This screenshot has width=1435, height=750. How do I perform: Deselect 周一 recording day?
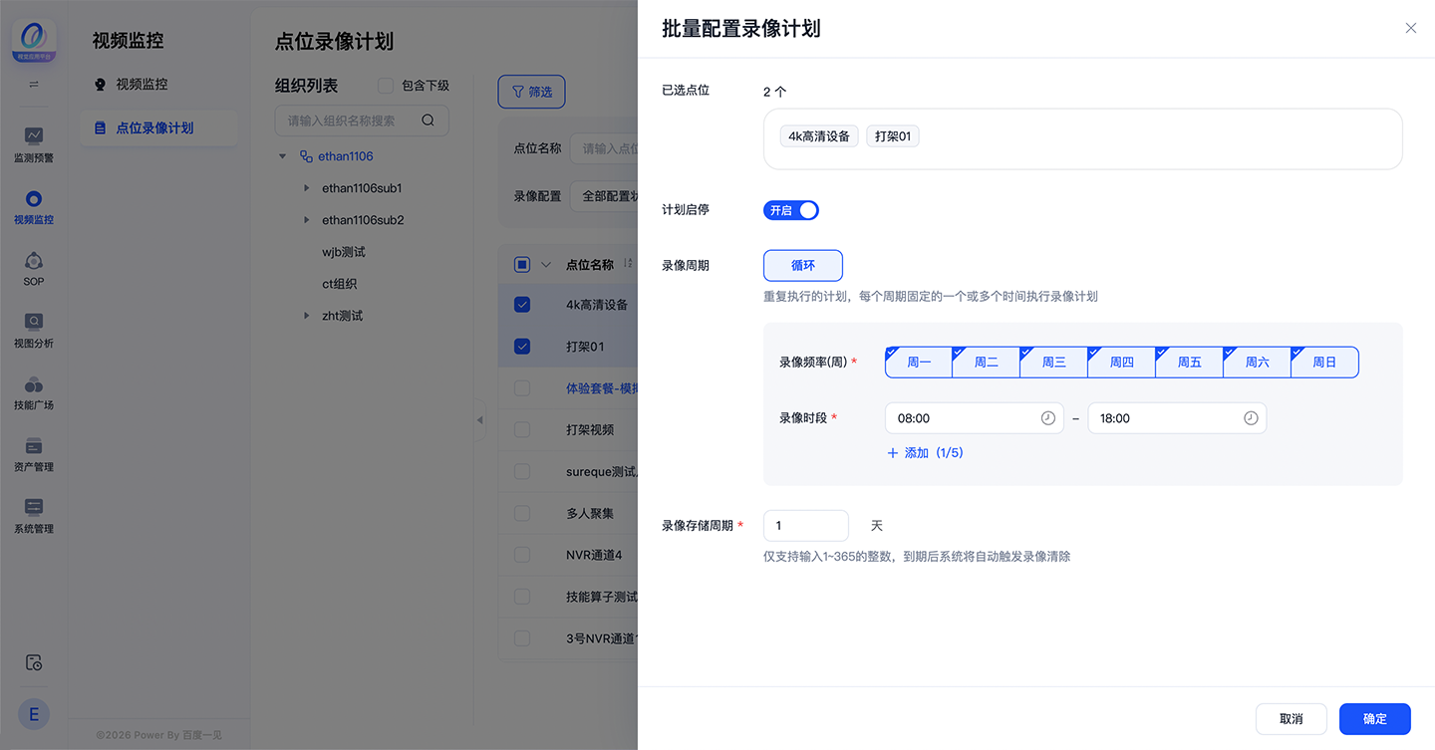coord(919,363)
